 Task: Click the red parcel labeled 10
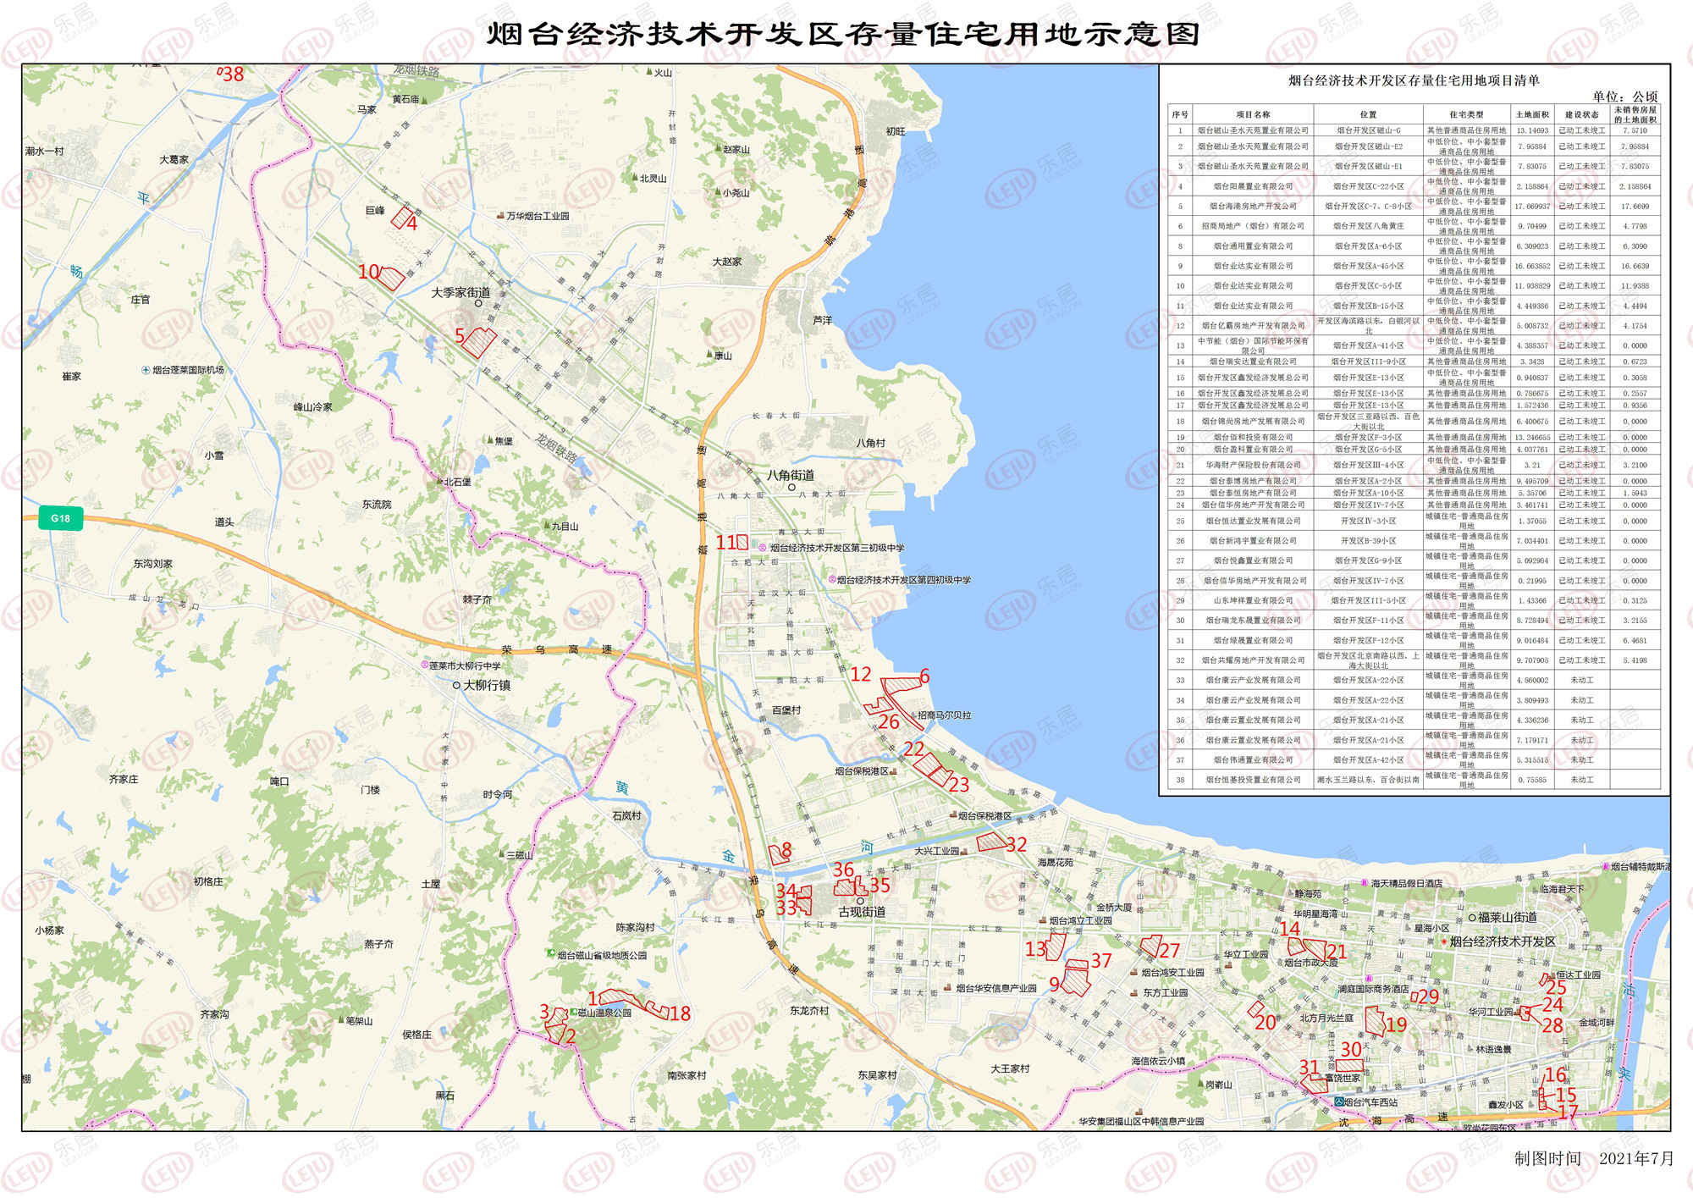point(391,277)
